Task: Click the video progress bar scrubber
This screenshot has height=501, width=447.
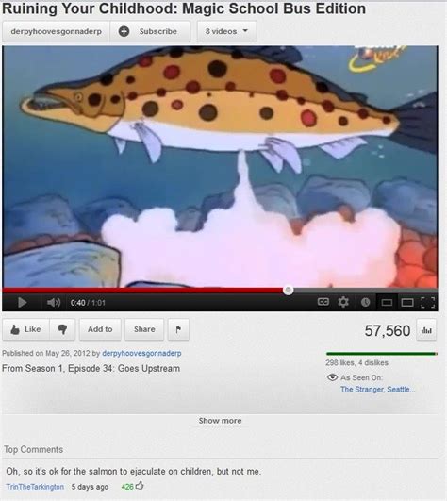Action: pyautogui.click(x=288, y=290)
